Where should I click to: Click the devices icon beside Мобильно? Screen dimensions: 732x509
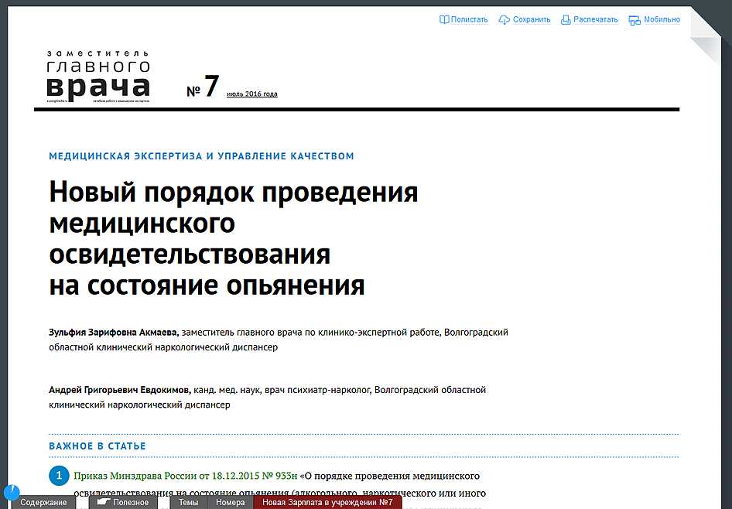635,20
